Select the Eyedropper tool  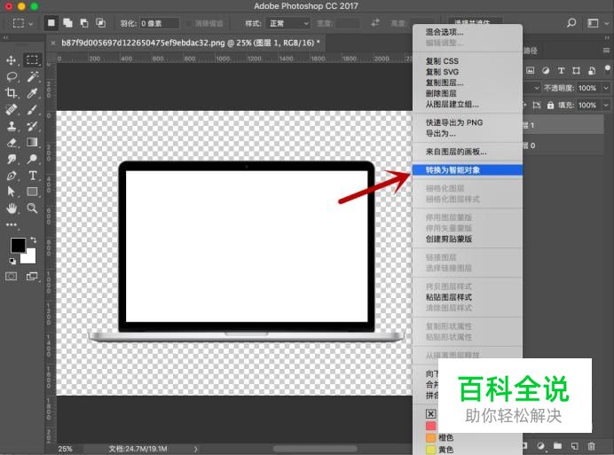coord(32,93)
